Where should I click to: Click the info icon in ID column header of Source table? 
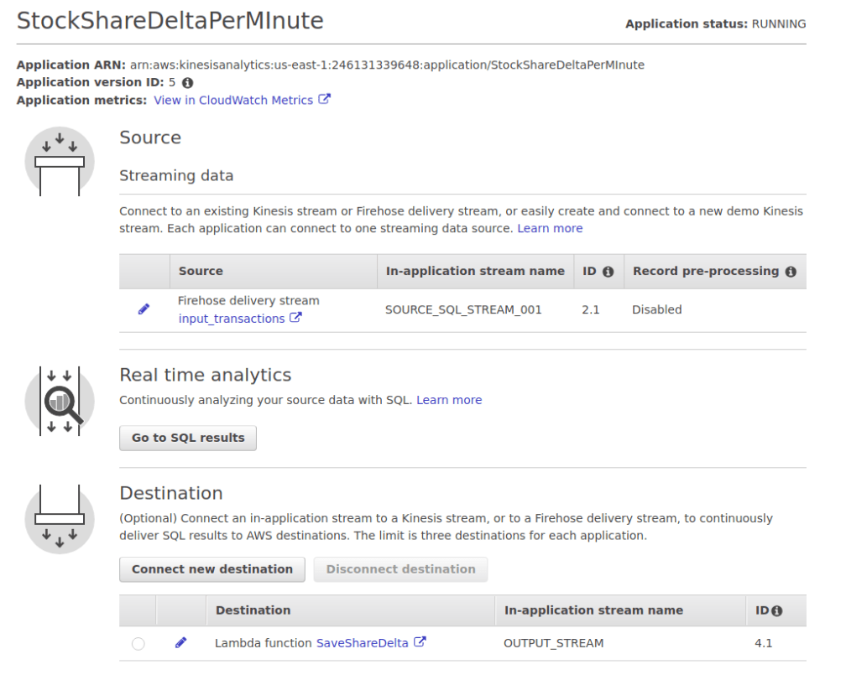608,272
